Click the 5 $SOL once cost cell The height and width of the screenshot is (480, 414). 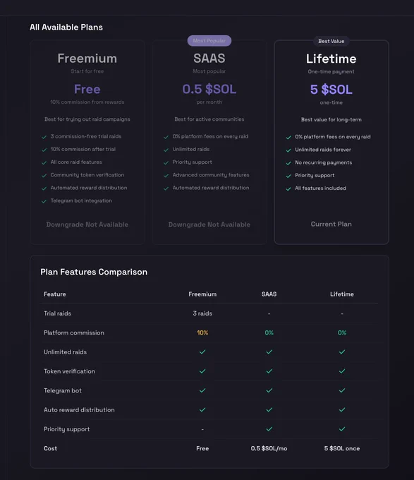coord(342,448)
